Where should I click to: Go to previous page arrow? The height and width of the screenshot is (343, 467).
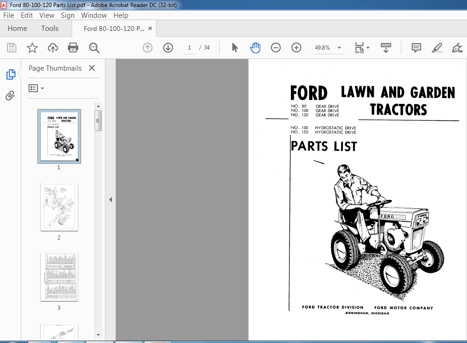[x=148, y=48]
